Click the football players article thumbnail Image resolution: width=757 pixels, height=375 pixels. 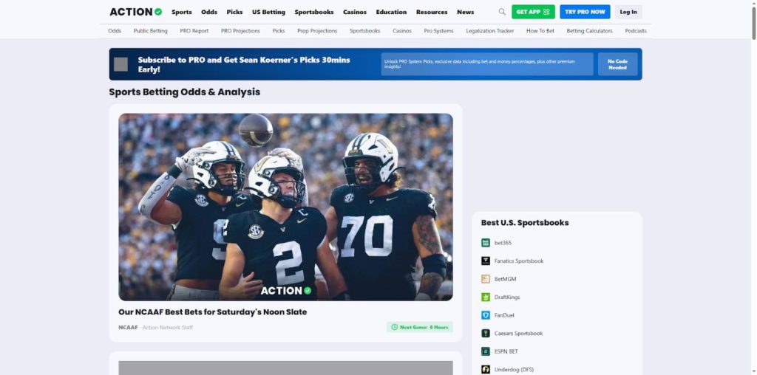(x=285, y=207)
